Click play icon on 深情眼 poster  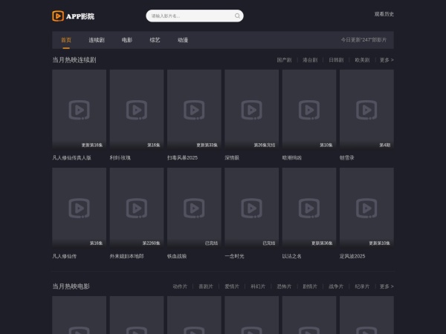pos(251,110)
